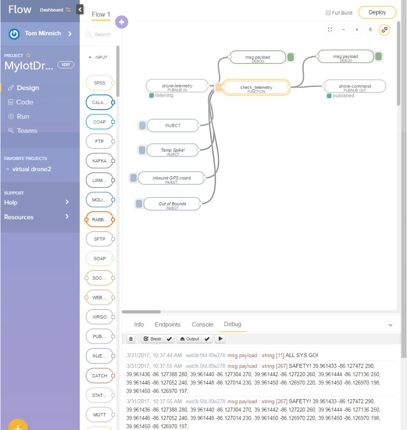Collapse the INPUT node category
The image size is (407, 430).
90,58
